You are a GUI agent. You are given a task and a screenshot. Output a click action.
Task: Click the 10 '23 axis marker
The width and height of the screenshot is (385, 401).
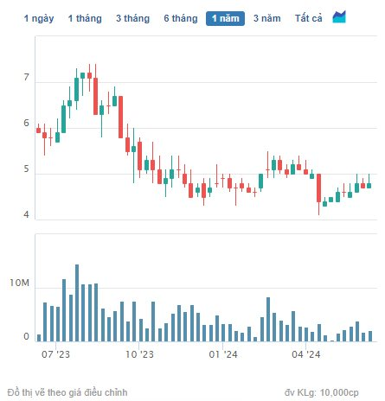139,354
